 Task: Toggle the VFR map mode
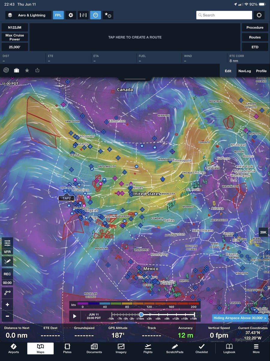[x=7, y=252]
